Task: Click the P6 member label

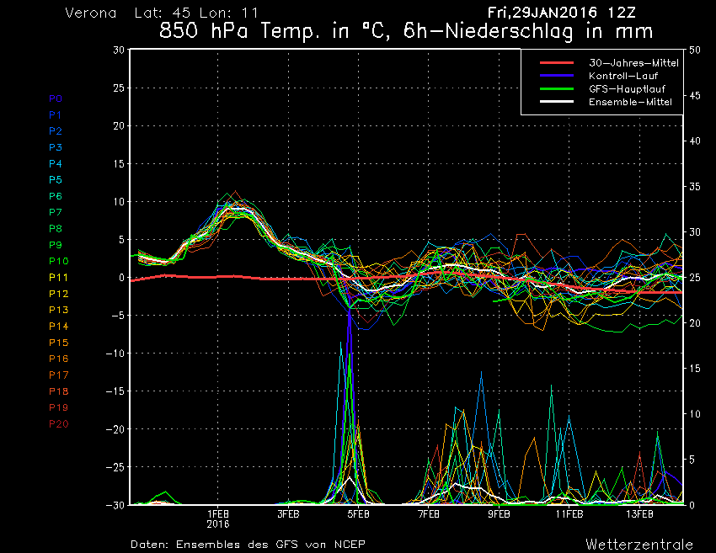Action: [56, 196]
